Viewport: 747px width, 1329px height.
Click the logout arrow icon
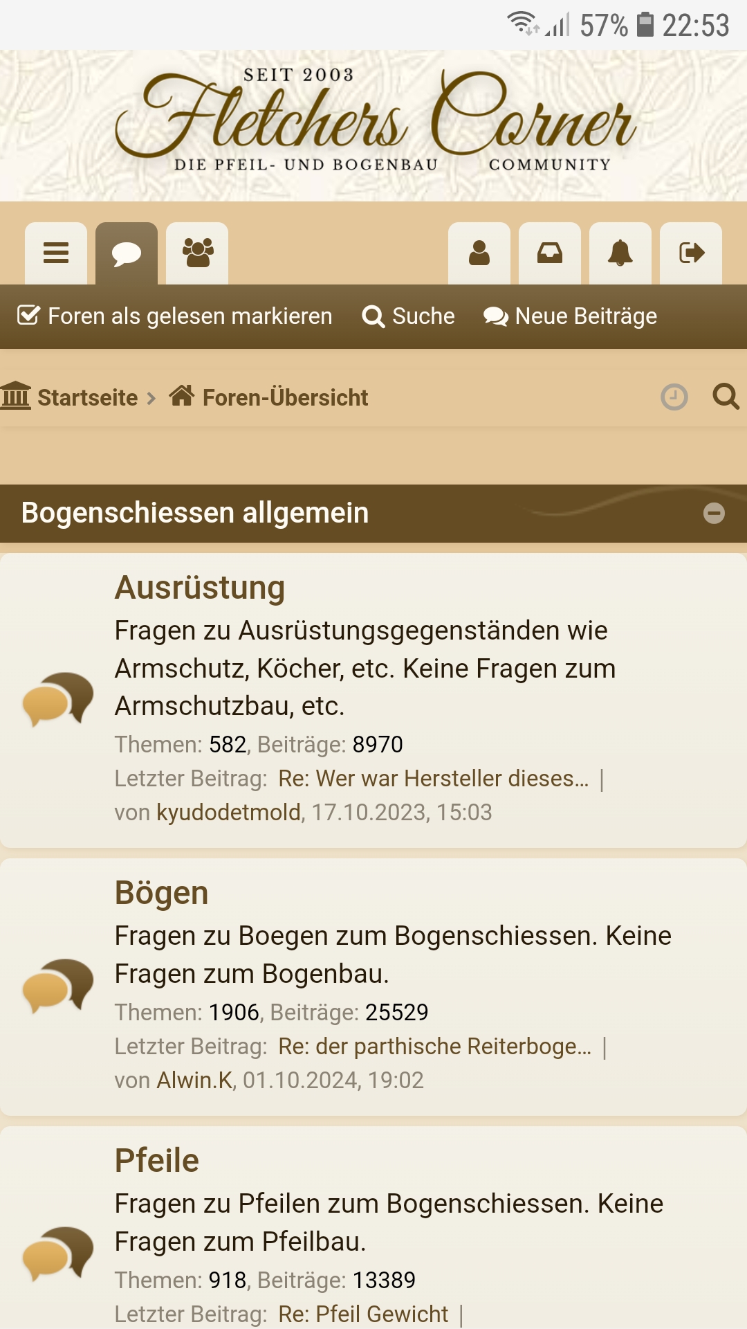coord(691,253)
